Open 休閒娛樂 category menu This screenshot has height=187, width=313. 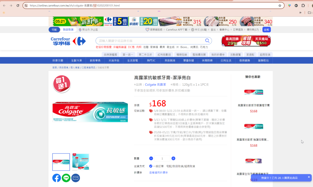(x=207, y=61)
